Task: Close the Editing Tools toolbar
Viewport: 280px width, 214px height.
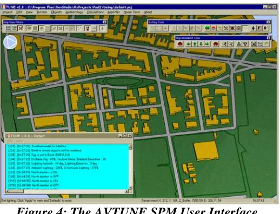Action: [268, 22]
